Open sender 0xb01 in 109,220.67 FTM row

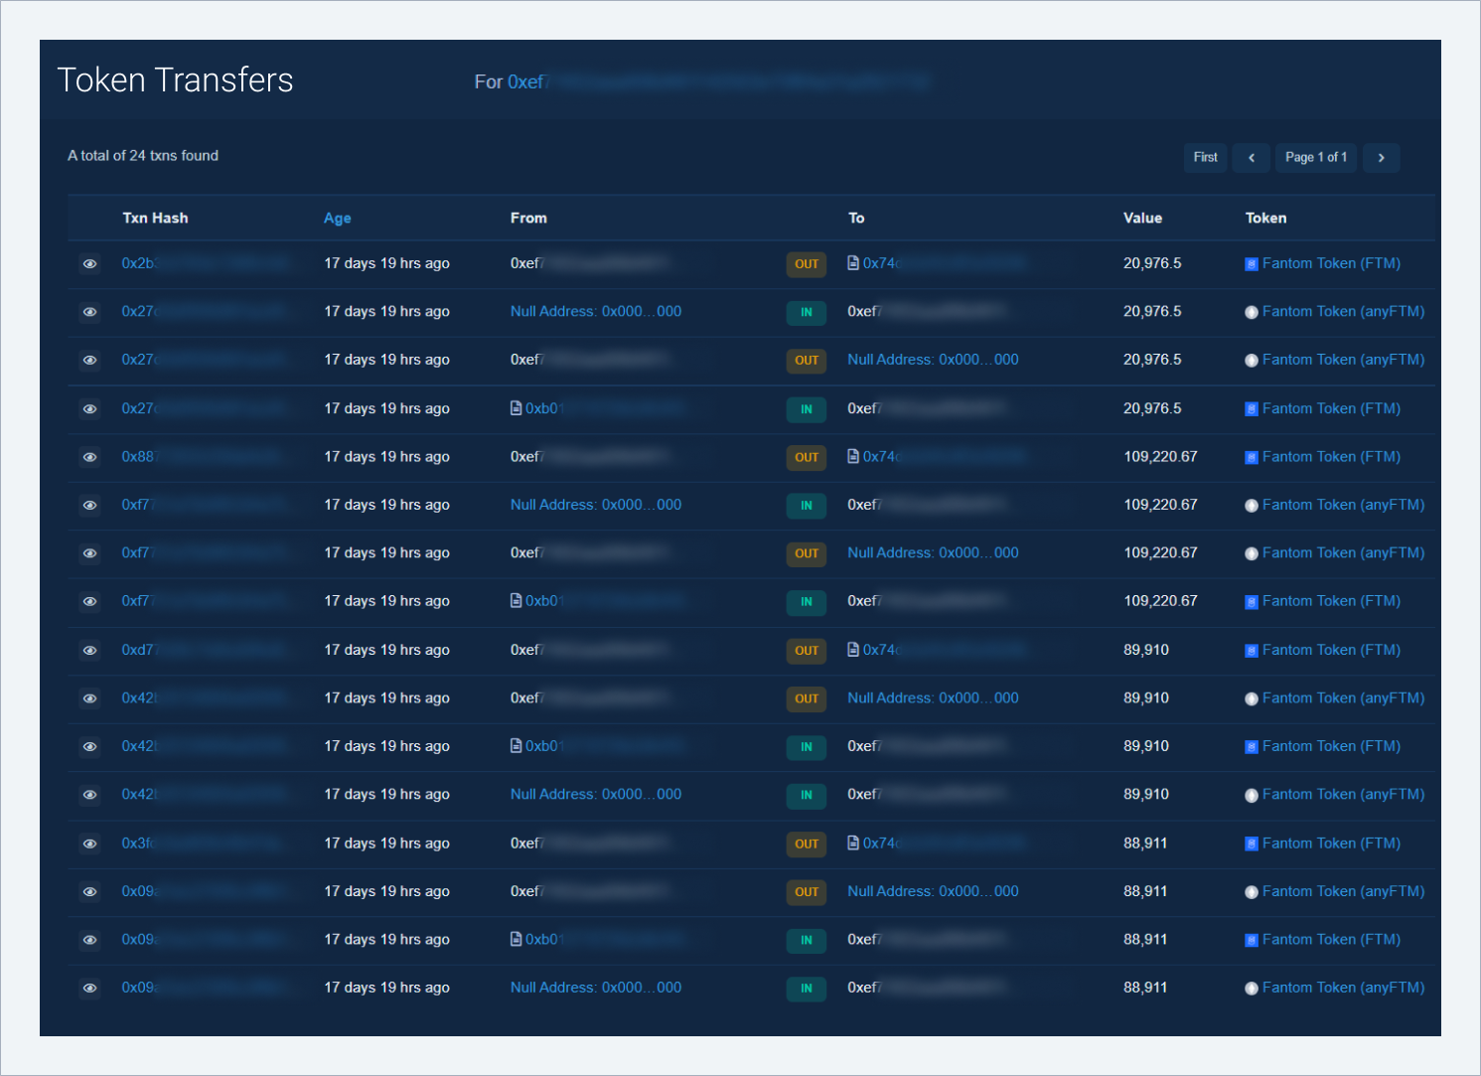click(x=598, y=601)
